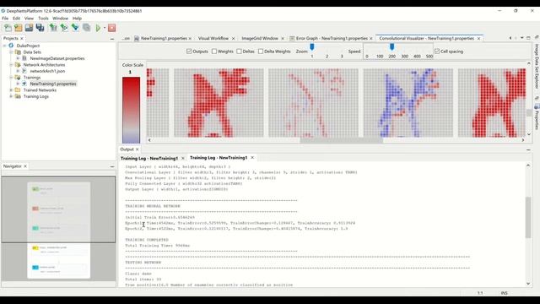Viewport: 540px width, 304px height.
Task: Select NewTraining1.properties in the project tree
Action: (52, 84)
